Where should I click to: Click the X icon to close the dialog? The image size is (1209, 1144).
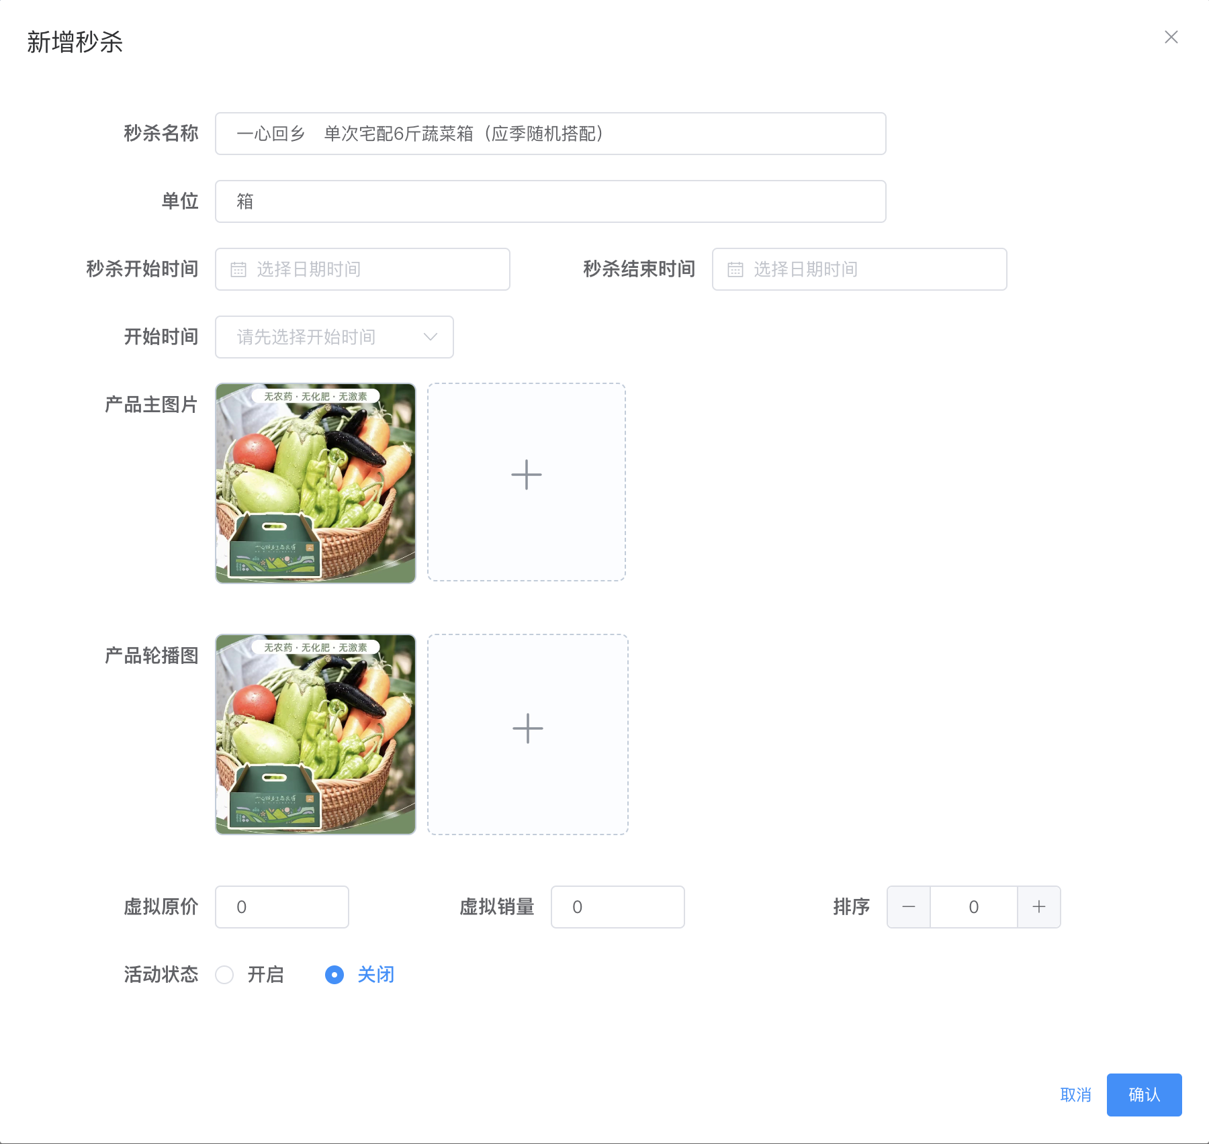tap(1172, 38)
